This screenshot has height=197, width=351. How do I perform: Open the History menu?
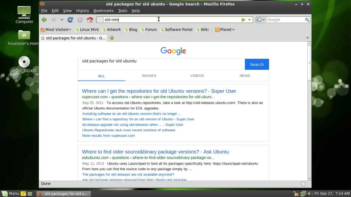click(83, 11)
